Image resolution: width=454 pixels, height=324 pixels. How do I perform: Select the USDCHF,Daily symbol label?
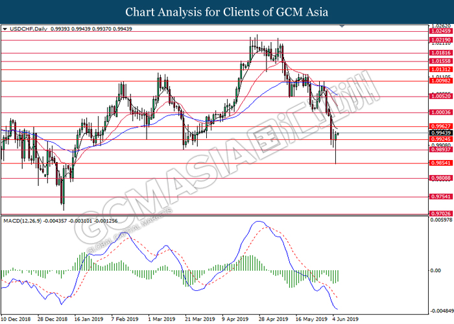tap(29, 29)
